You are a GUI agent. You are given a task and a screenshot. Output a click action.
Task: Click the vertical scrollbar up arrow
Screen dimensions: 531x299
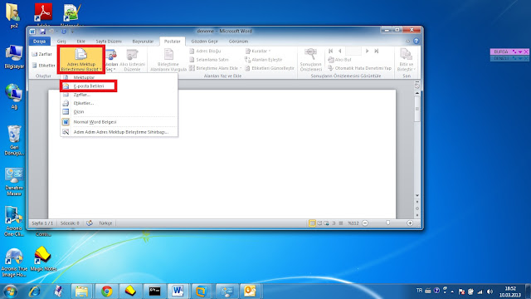pos(417,93)
